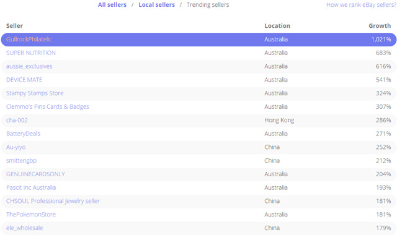Open 'How we rank eBay sellers?' link

[361, 5]
